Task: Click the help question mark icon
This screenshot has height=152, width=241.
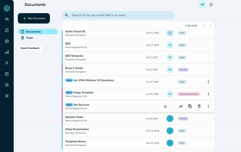Action: tap(211, 5)
